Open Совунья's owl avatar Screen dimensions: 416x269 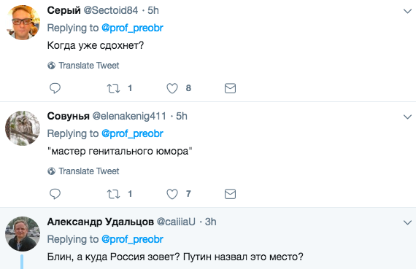(23, 128)
